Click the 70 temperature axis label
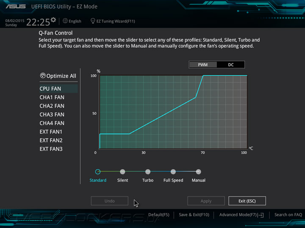 click(x=202, y=153)
